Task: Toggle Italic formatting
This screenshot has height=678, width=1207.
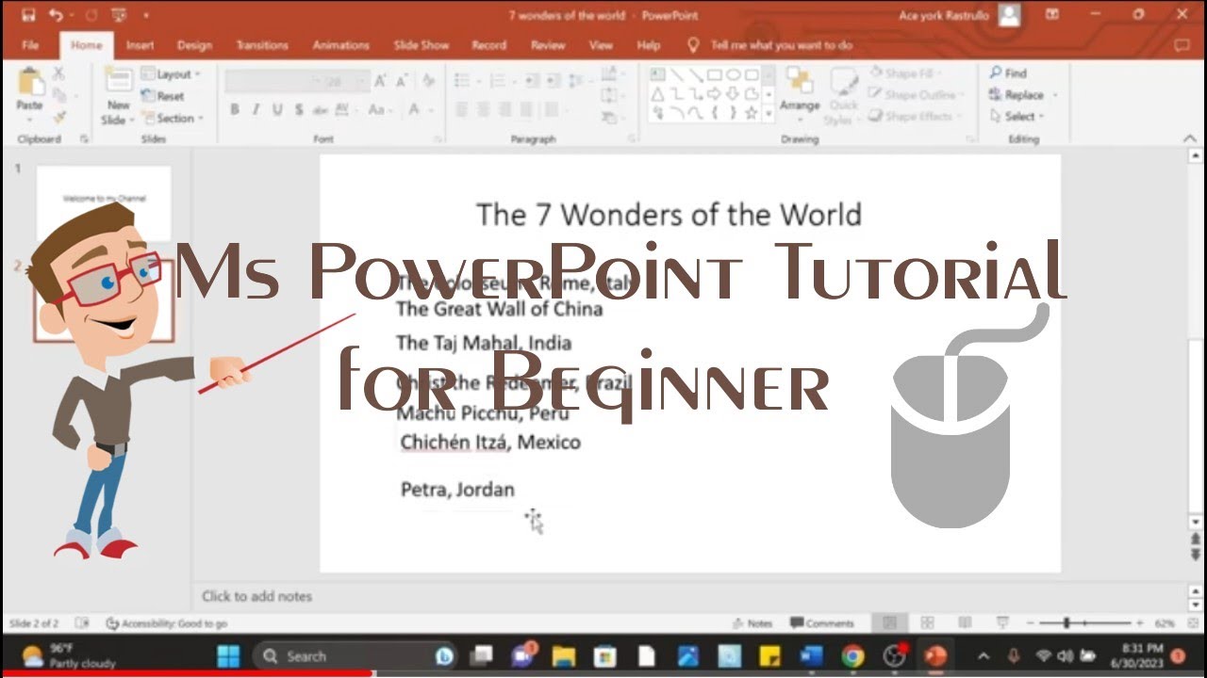Action: tap(256, 110)
